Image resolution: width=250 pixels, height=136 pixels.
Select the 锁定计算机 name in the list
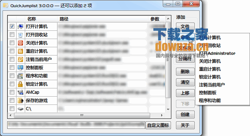37,84
